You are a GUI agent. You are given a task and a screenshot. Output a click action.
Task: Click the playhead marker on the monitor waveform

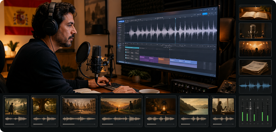coord(176,19)
